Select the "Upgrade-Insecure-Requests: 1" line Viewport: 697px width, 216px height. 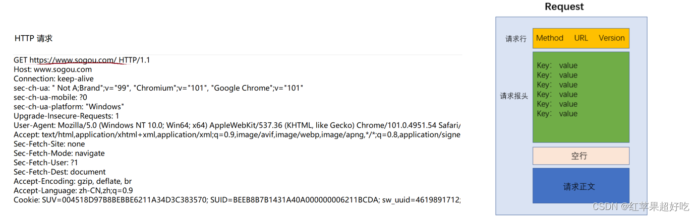[x=66, y=116]
